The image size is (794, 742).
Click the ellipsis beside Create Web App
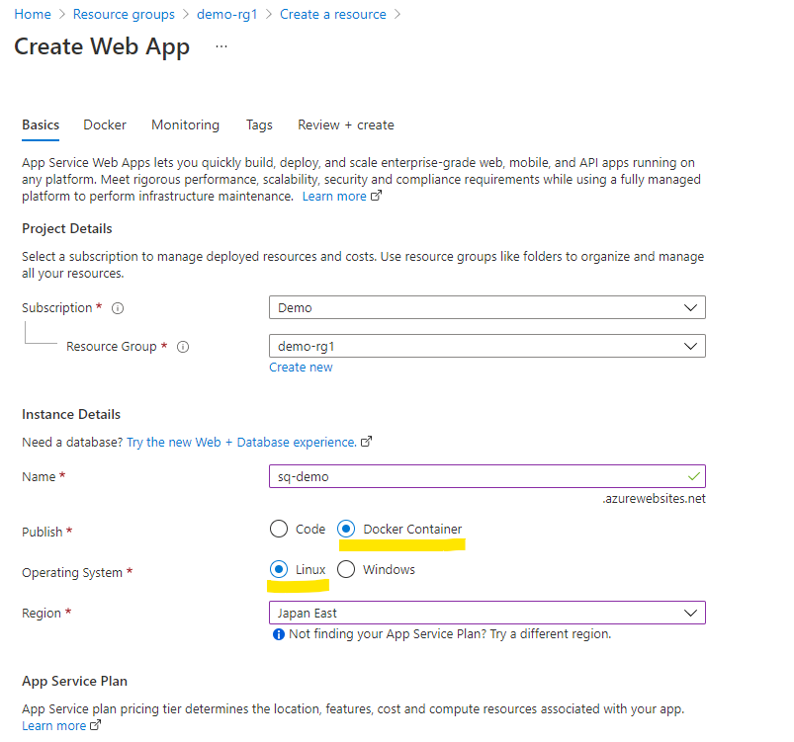click(221, 46)
